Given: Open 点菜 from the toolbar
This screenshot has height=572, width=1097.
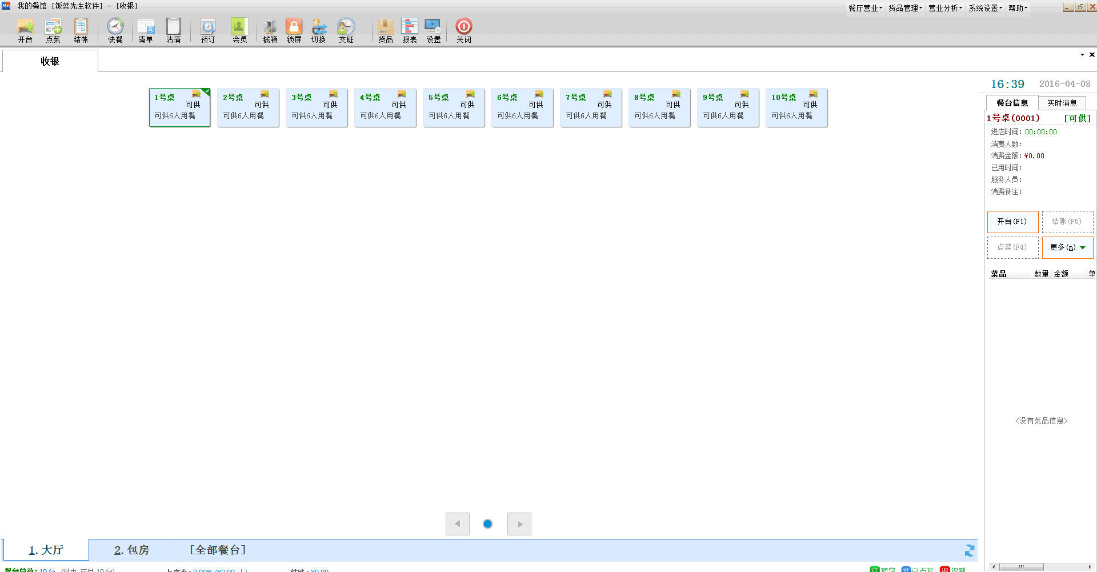Looking at the screenshot, I should [53, 30].
